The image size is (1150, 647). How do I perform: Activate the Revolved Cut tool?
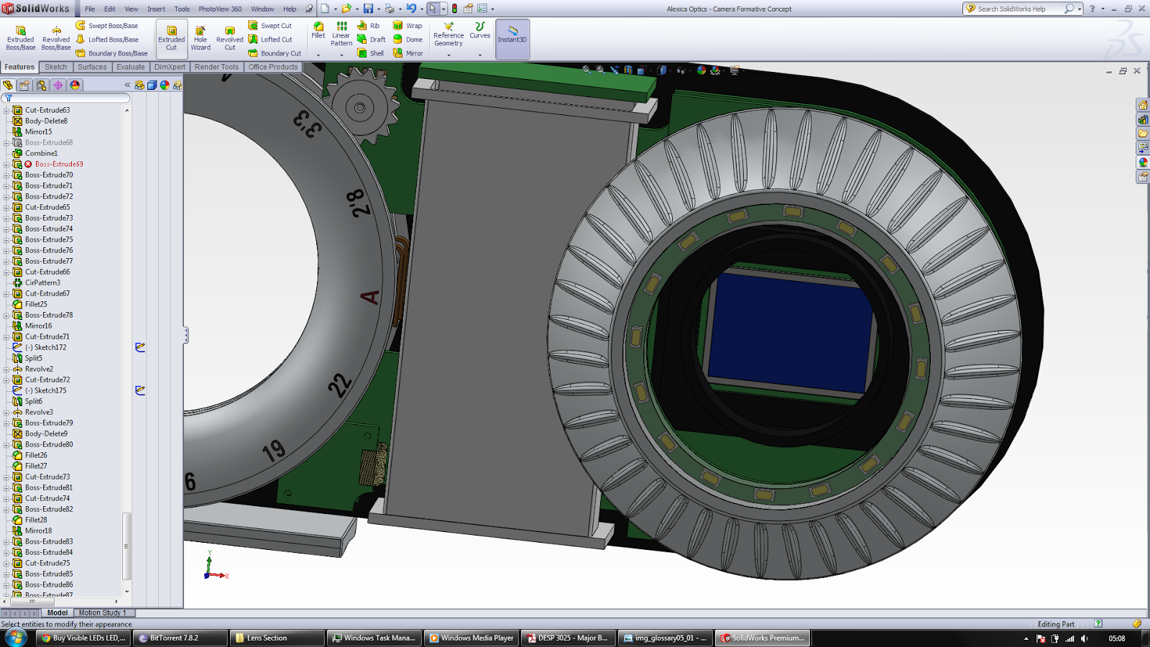tap(230, 38)
